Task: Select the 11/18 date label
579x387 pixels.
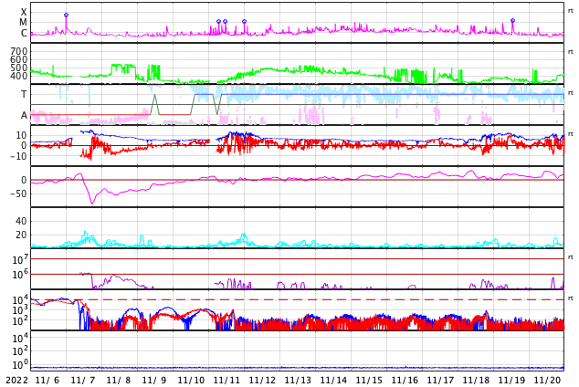Action: [x=476, y=380]
